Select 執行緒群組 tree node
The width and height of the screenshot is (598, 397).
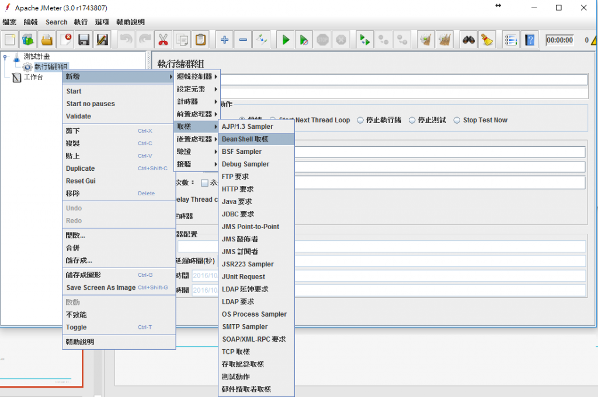pos(51,66)
